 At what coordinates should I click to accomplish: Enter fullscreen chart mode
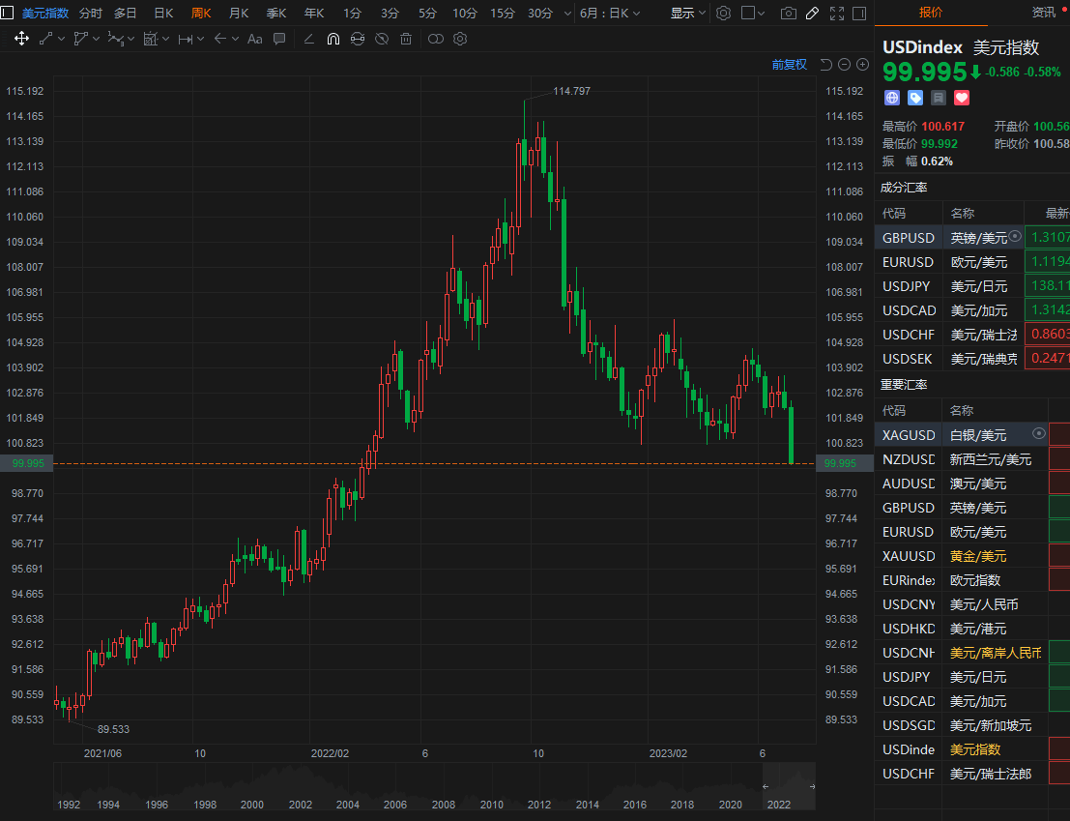tap(837, 13)
